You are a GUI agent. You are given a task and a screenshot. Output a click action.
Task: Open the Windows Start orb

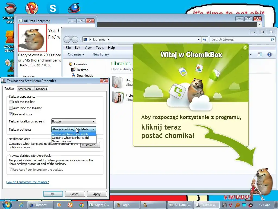(7, 205)
